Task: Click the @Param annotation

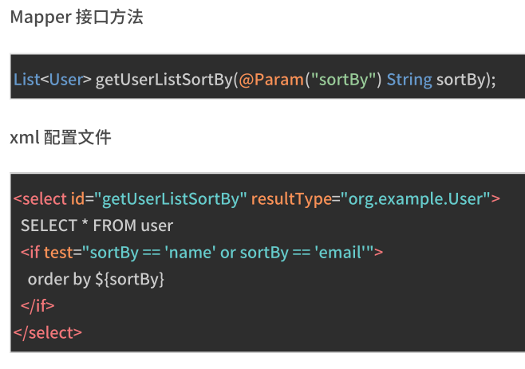Action: click(x=266, y=80)
